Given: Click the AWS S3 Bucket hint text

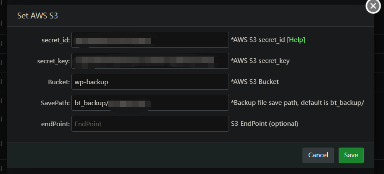Looking at the screenshot, I should (x=255, y=82).
